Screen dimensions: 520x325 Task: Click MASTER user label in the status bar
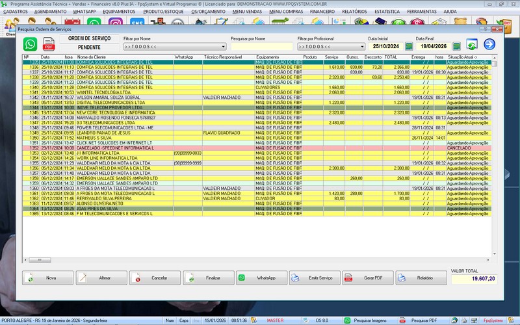(275, 320)
